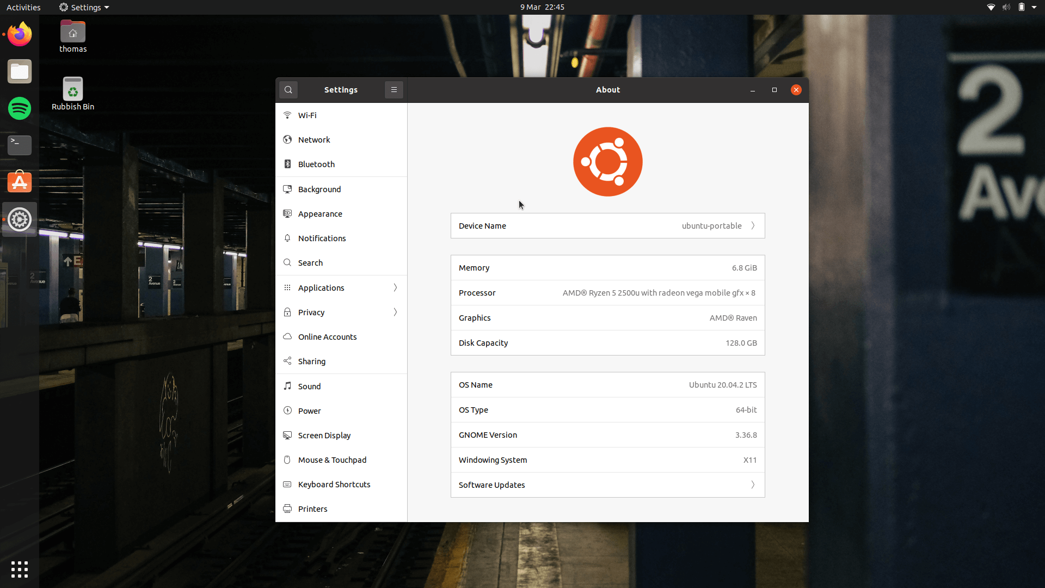The height and width of the screenshot is (588, 1045).
Task: Open Power settings
Action: tap(309, 411)
